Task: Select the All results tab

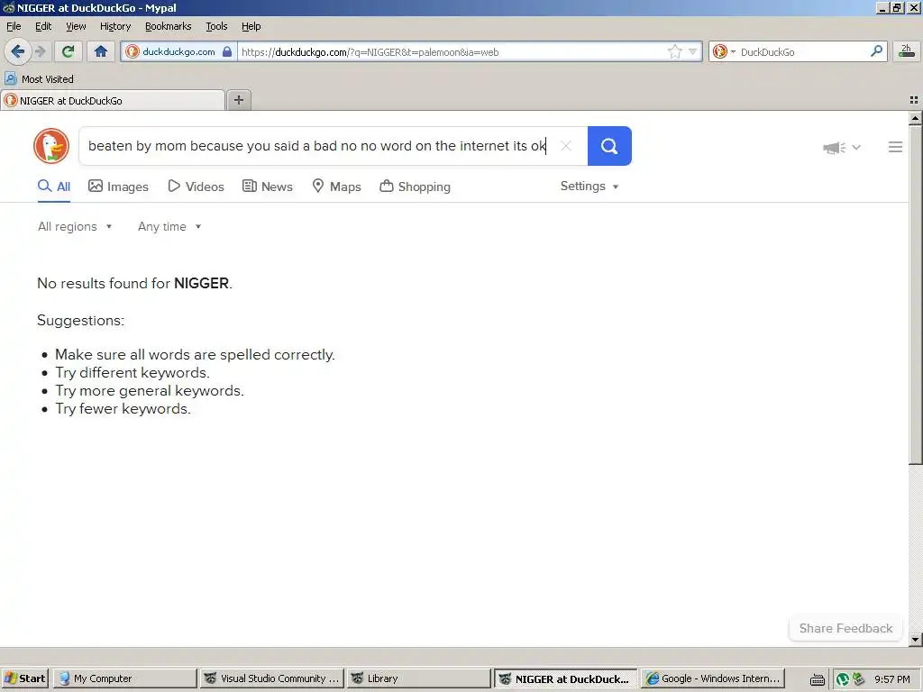Action: [54, 187]
